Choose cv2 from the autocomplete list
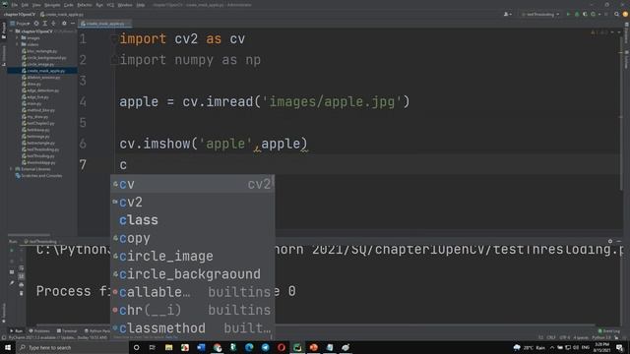This screenshot has width=630, height=354. (x=193, y=203)
